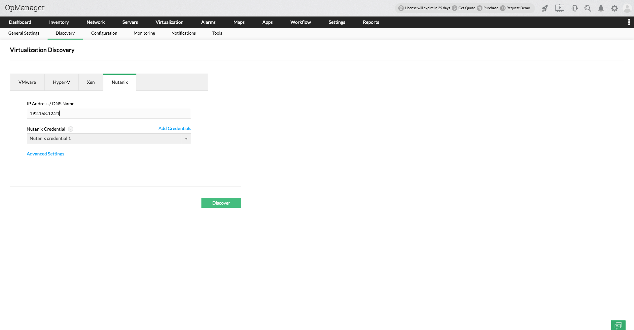Click the rocket quick-start icon
Viewport: 634px width, 330px height.
click(545, 8)
